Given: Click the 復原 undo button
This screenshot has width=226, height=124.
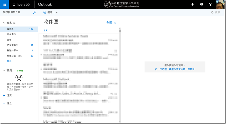Looking at the screenshot, I should tap(216, 12).
